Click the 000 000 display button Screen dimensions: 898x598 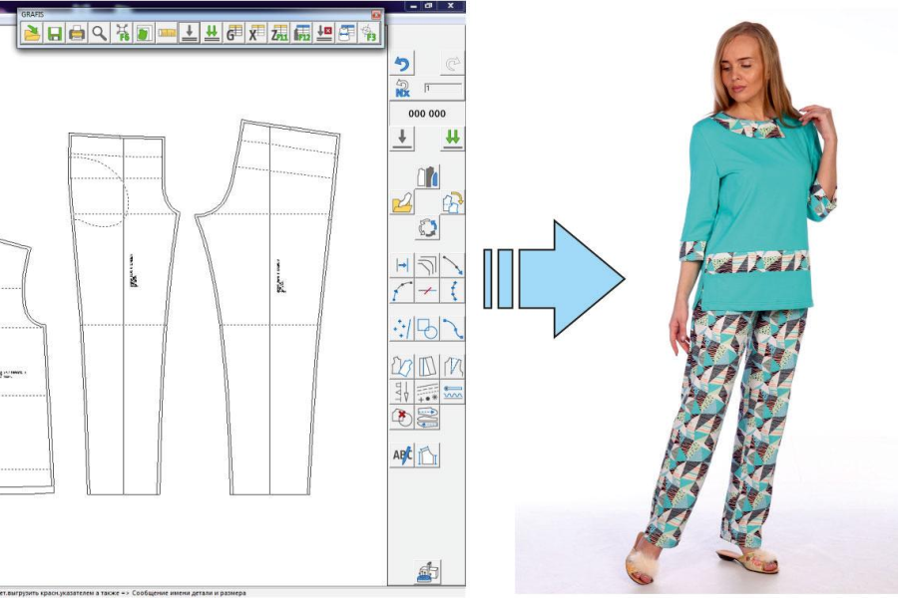coord(427,114)
